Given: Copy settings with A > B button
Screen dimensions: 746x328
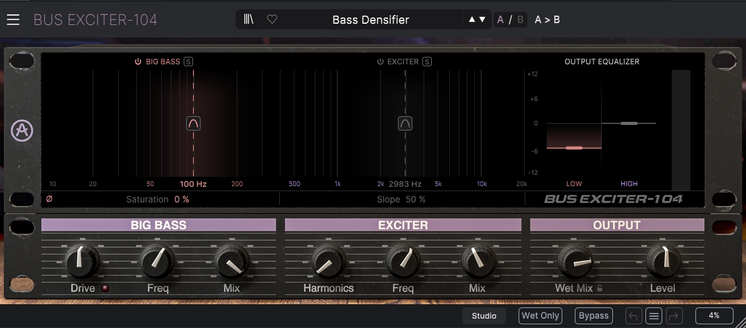Looking at the screenshot, I should [x=547, y=19].
